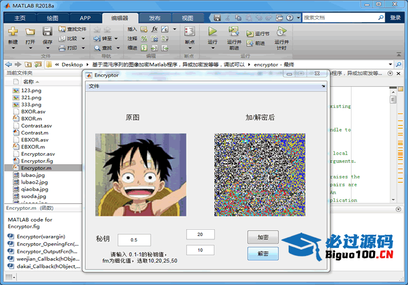Click the Back arrow in address bar

point(9,64)
